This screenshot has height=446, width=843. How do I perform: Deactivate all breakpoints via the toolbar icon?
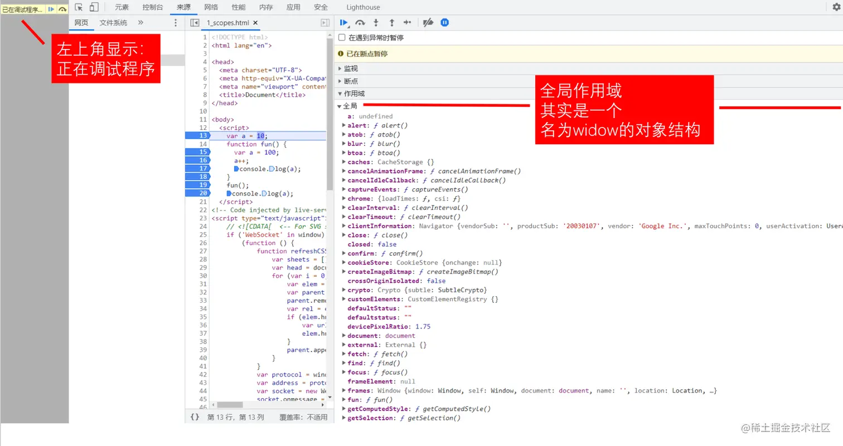click(427, 22)
